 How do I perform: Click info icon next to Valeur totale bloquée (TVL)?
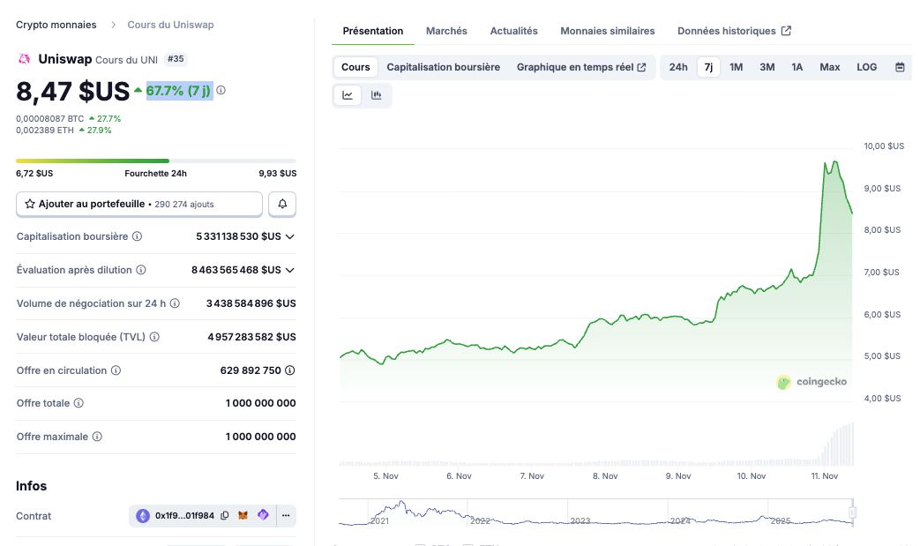(154, 337)
